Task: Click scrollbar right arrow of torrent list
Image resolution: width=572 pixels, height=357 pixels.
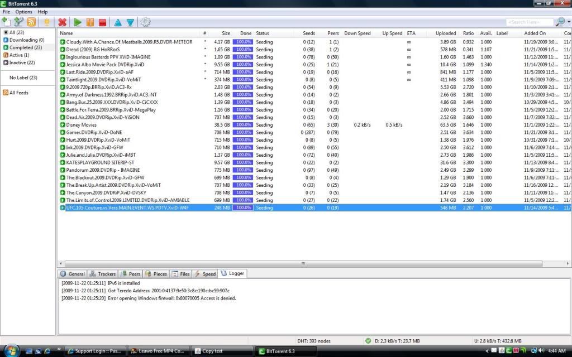Action: pyautogui.click(x=568, y=263)
